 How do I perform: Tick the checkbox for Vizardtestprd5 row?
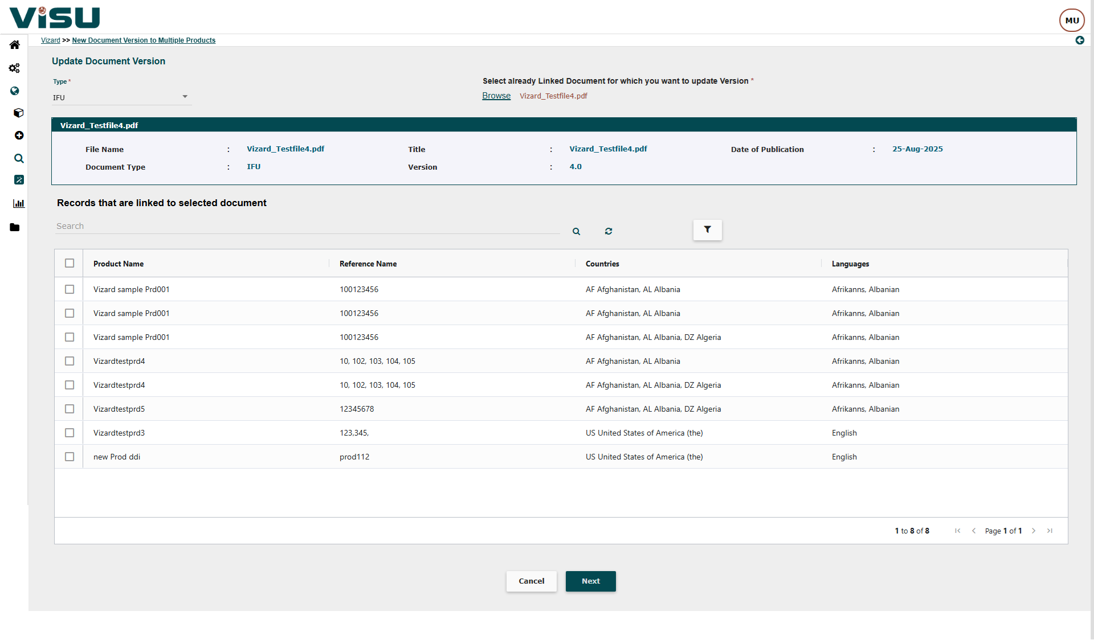[x=70, y=409]
